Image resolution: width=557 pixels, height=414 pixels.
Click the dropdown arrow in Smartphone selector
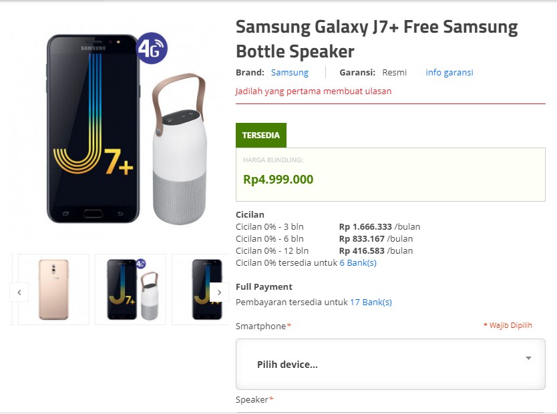coord(528,358)
